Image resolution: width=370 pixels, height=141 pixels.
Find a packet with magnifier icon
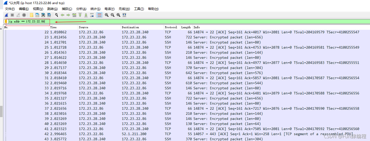coord(57,15)
